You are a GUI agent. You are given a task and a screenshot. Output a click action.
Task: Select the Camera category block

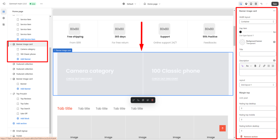click(28, 49)
